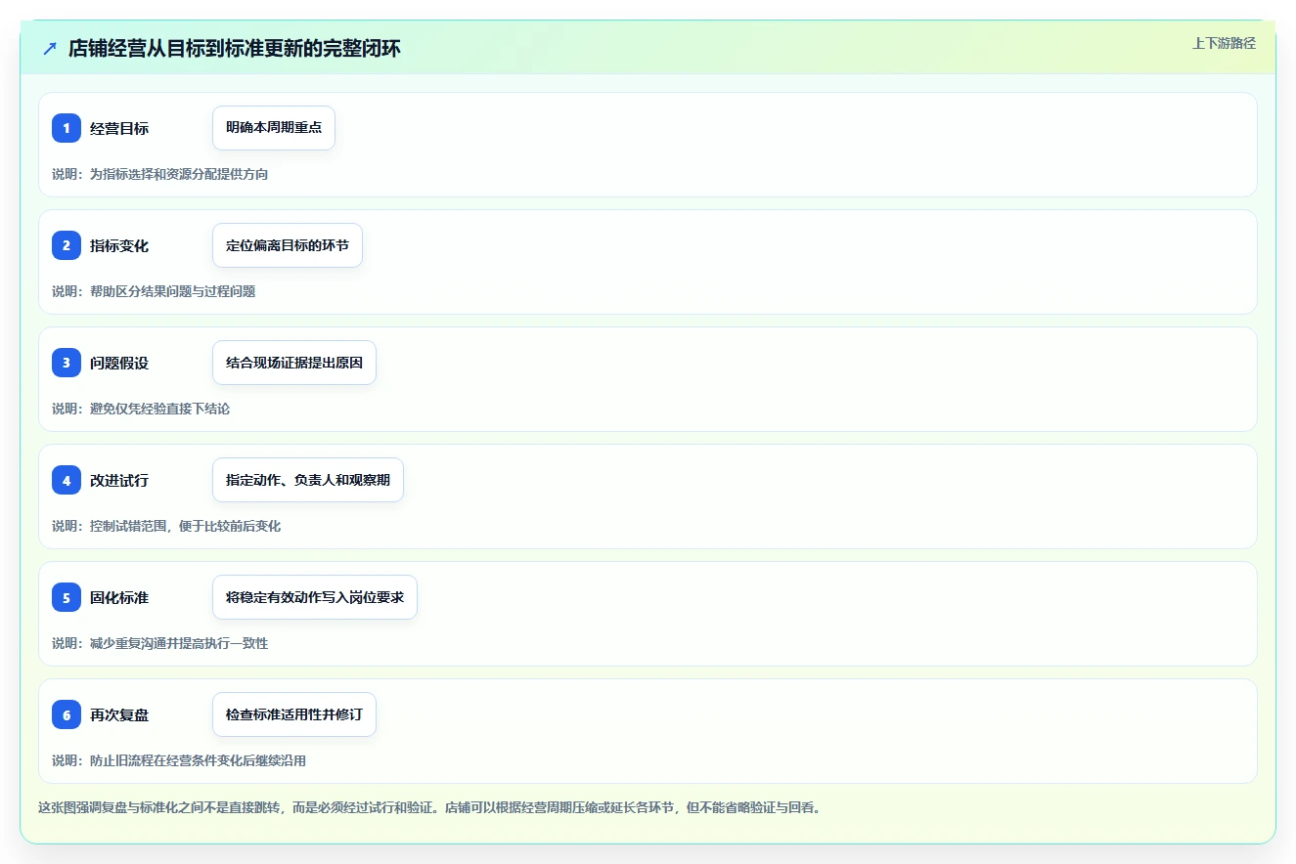
Task: Click the 固化标准 step heading
Action: (x=119, y=597)
